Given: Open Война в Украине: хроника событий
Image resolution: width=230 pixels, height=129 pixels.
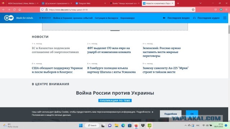Looking at the screenshot, I should (73, 18).
